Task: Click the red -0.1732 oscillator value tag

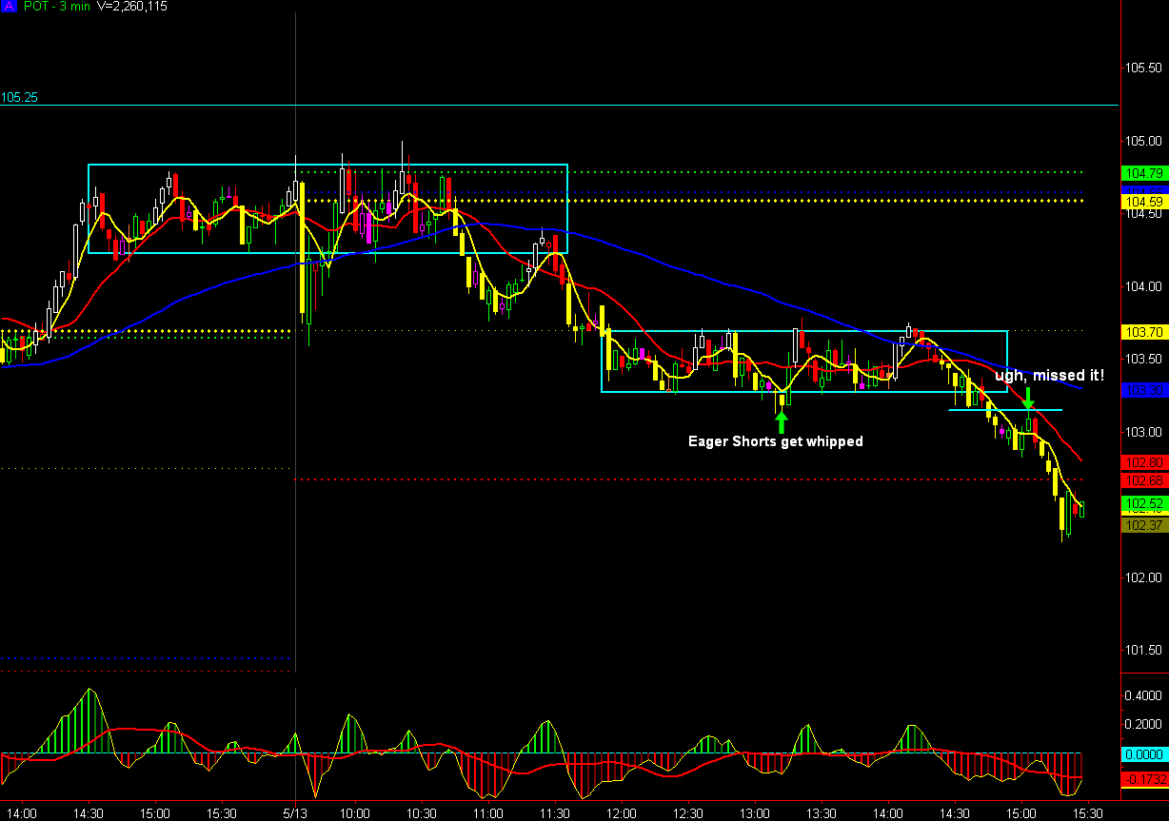Action: coord(1143,779)
